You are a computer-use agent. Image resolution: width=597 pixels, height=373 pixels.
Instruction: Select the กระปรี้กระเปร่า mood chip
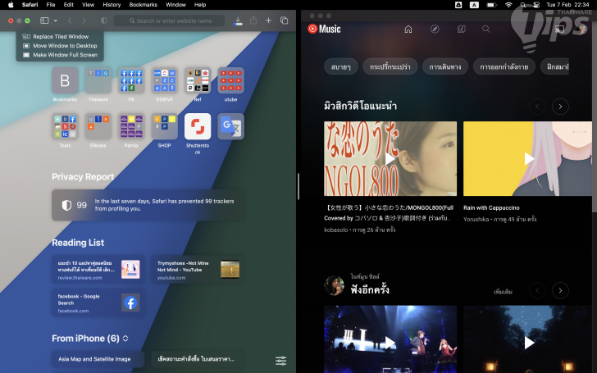[390, 66]
